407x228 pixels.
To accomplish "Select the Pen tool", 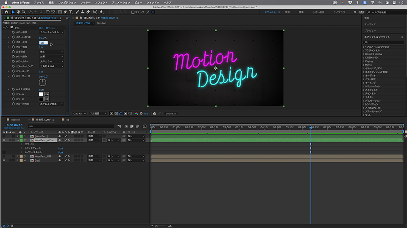I will coord(65,12).
